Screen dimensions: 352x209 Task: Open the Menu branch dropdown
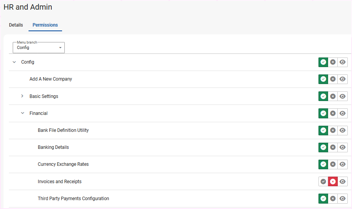point(39,47)
